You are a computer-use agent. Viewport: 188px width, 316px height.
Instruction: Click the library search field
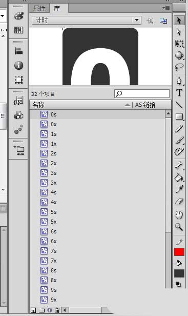(142, 93)
